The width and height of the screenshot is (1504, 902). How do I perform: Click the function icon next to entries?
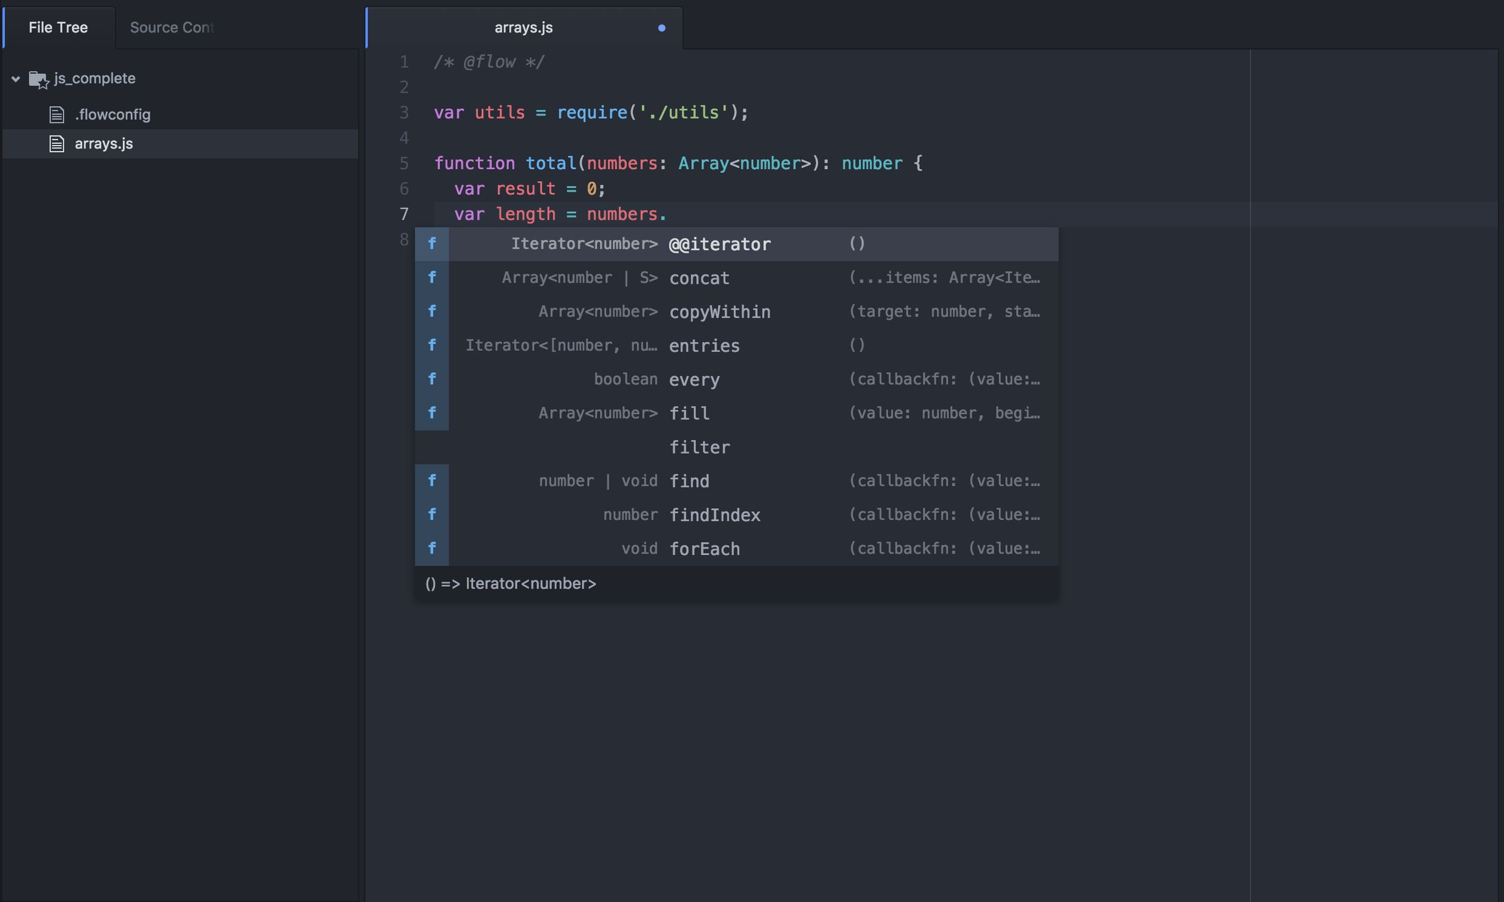[432, 345]
